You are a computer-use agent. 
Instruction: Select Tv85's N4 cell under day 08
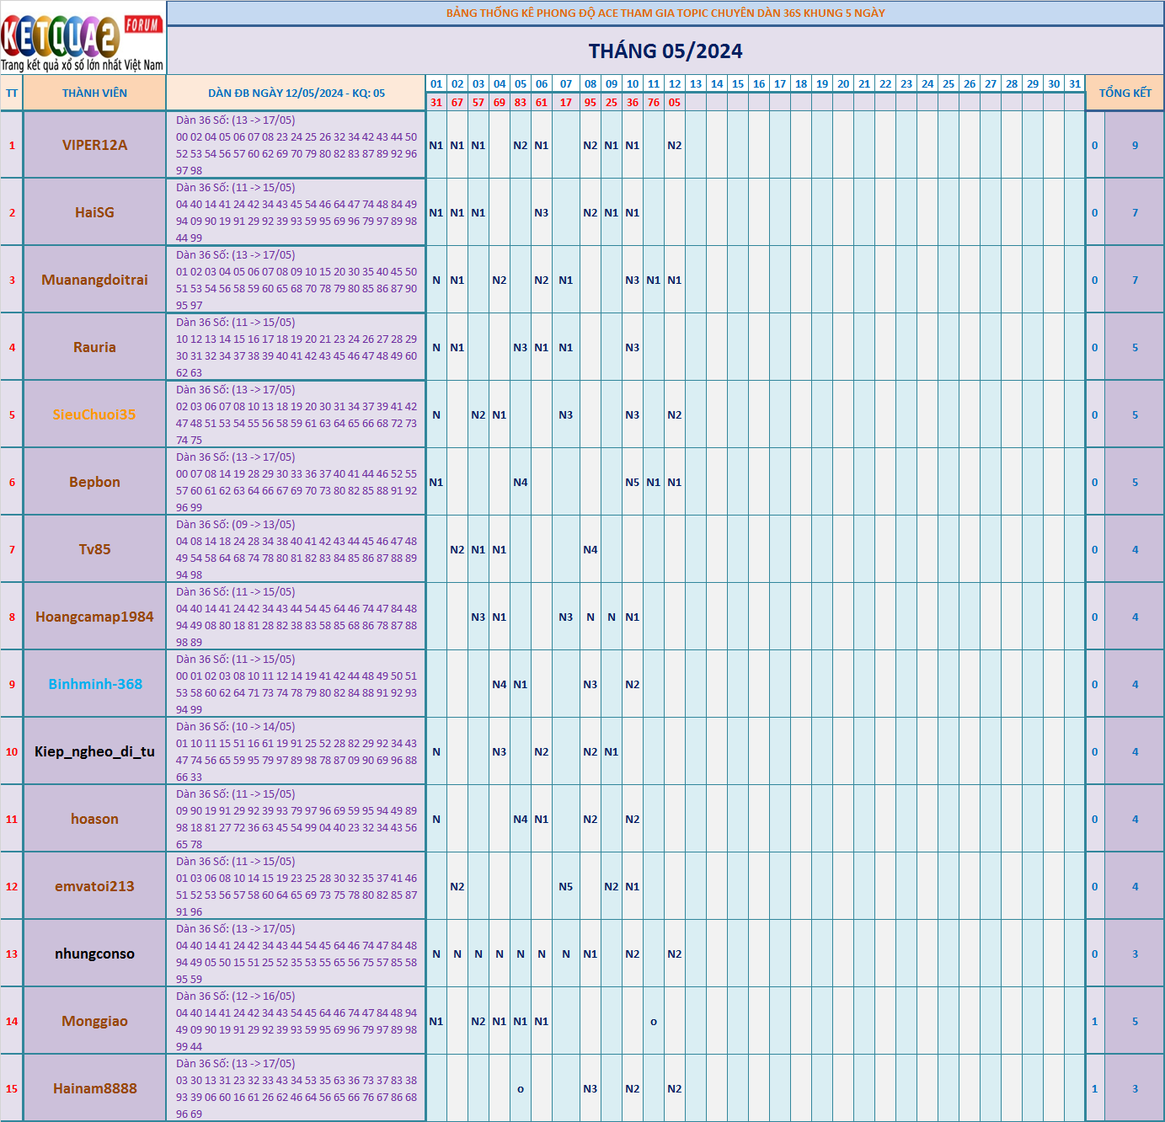(591, 549)
